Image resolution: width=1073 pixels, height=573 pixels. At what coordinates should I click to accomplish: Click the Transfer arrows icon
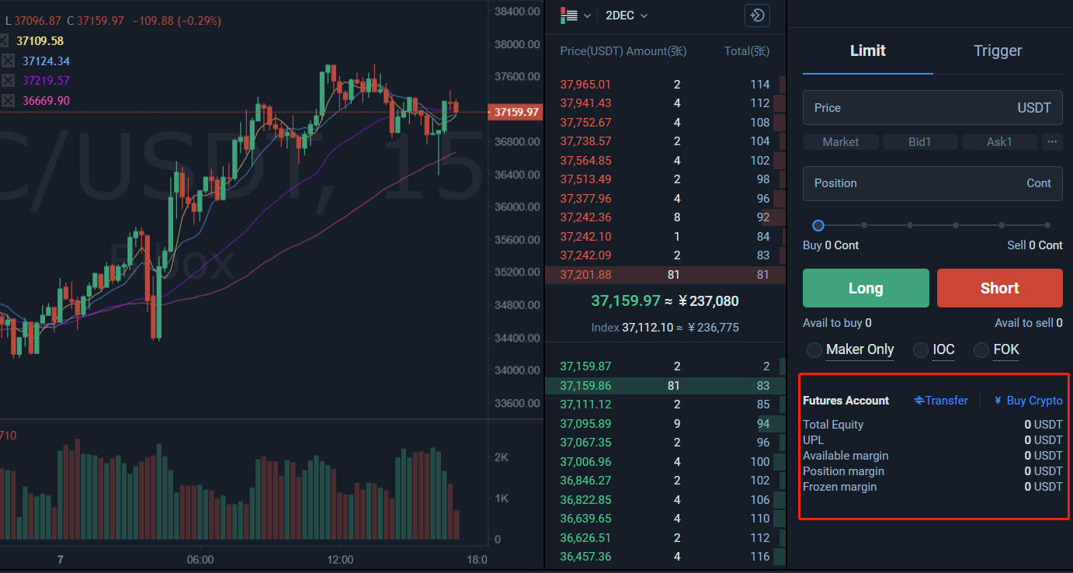[919, 401]
